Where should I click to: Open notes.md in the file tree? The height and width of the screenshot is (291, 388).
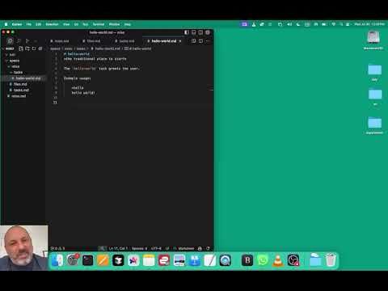pos(19,96)
